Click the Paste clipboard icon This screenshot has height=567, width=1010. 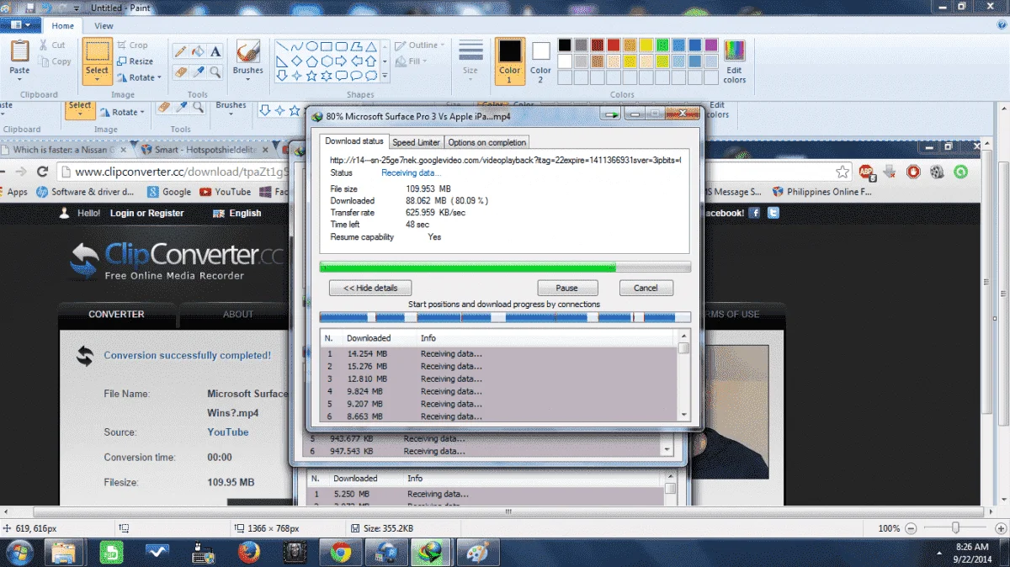[19, 50]
